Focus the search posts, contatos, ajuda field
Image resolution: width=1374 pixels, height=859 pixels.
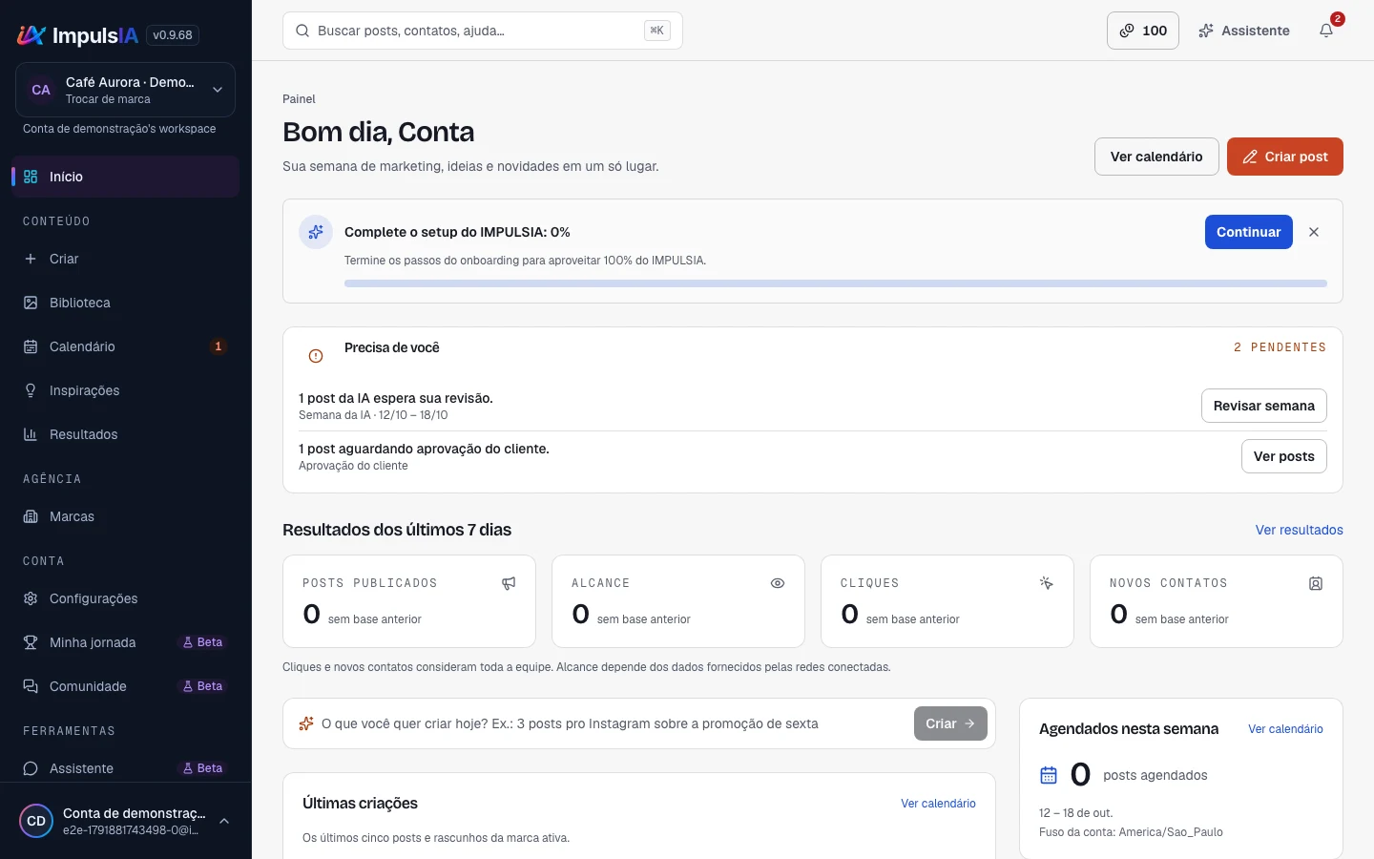pos(483,31)
